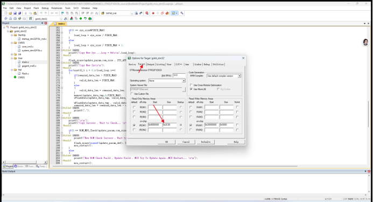This screenshot has width=373, height=202.
Task: Click the IRAM1 Size input field
Action: coord(226,125)
